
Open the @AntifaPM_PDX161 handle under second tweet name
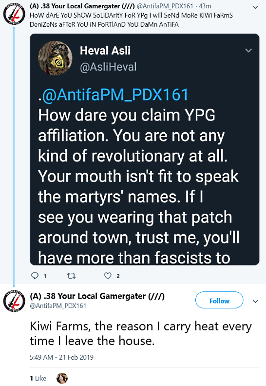pos(58,306)
